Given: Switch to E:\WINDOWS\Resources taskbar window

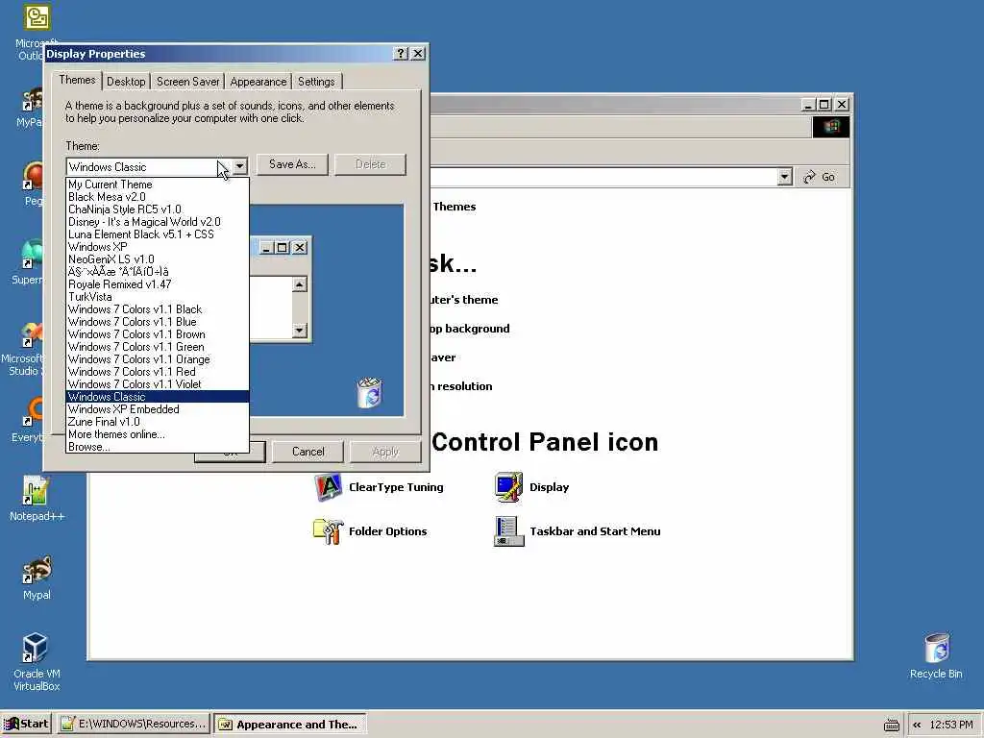Looking at the screenshot, I should pyautogui.click(x=133, y=725).
